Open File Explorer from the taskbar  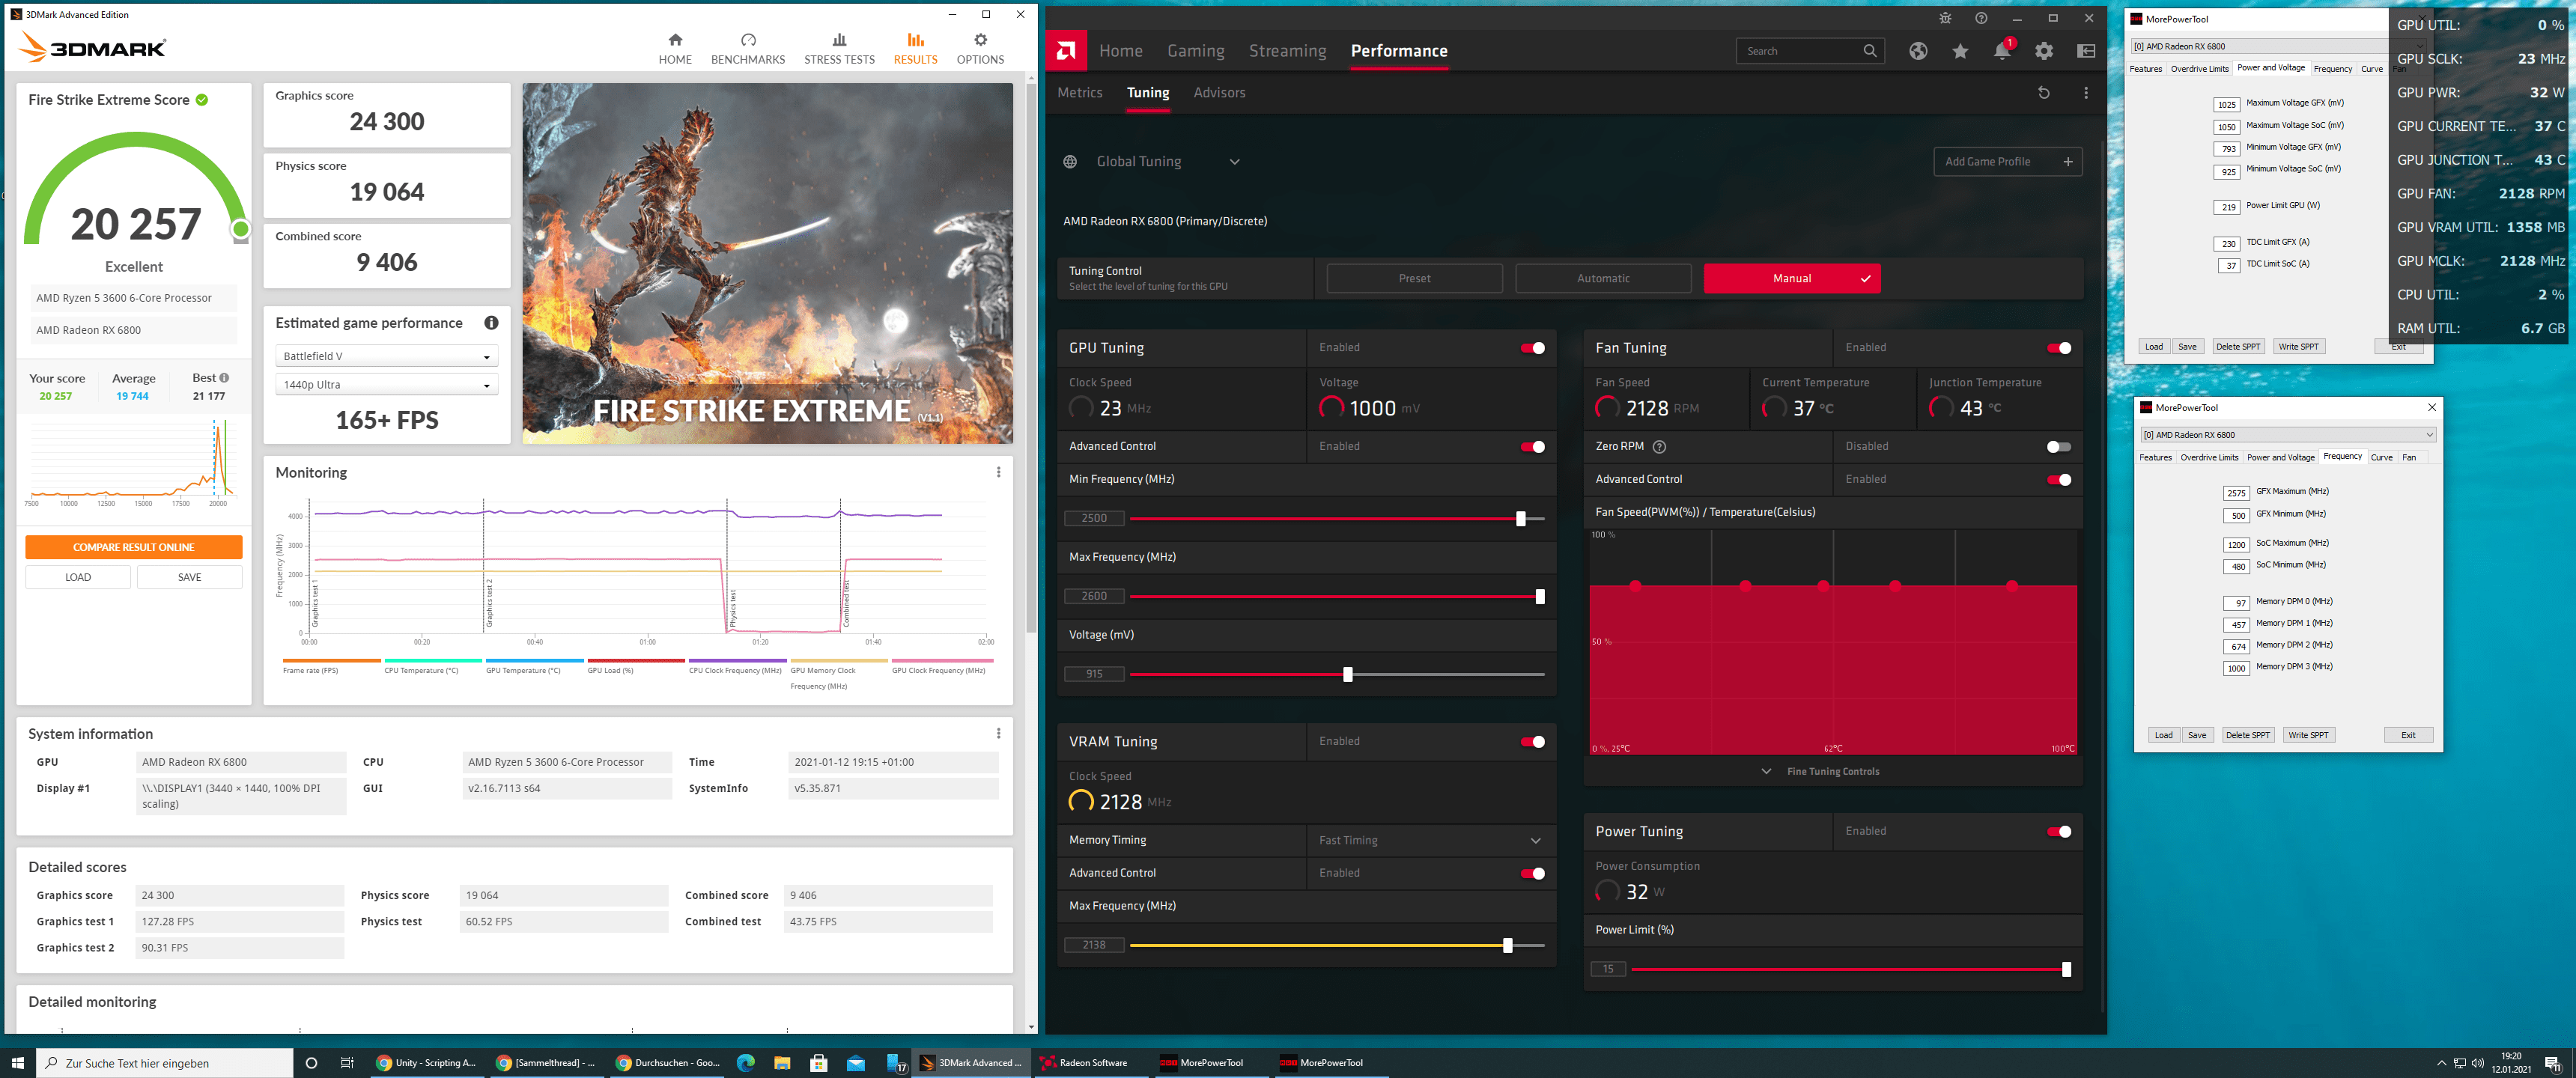[782, 1063]
